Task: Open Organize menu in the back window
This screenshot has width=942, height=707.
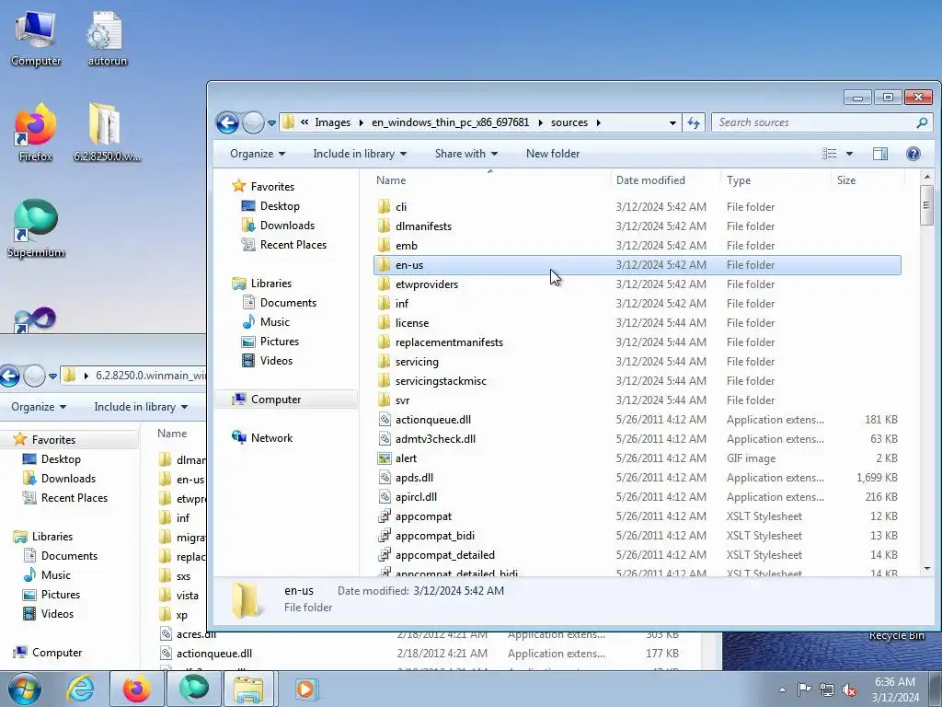Action: coord(39,407)
